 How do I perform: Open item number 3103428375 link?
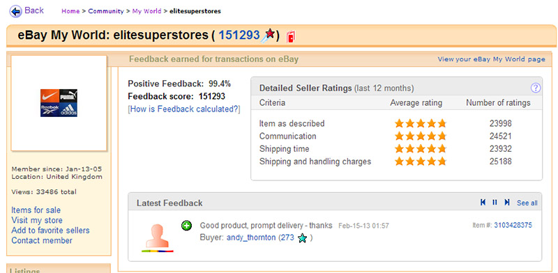pos(513,225)
